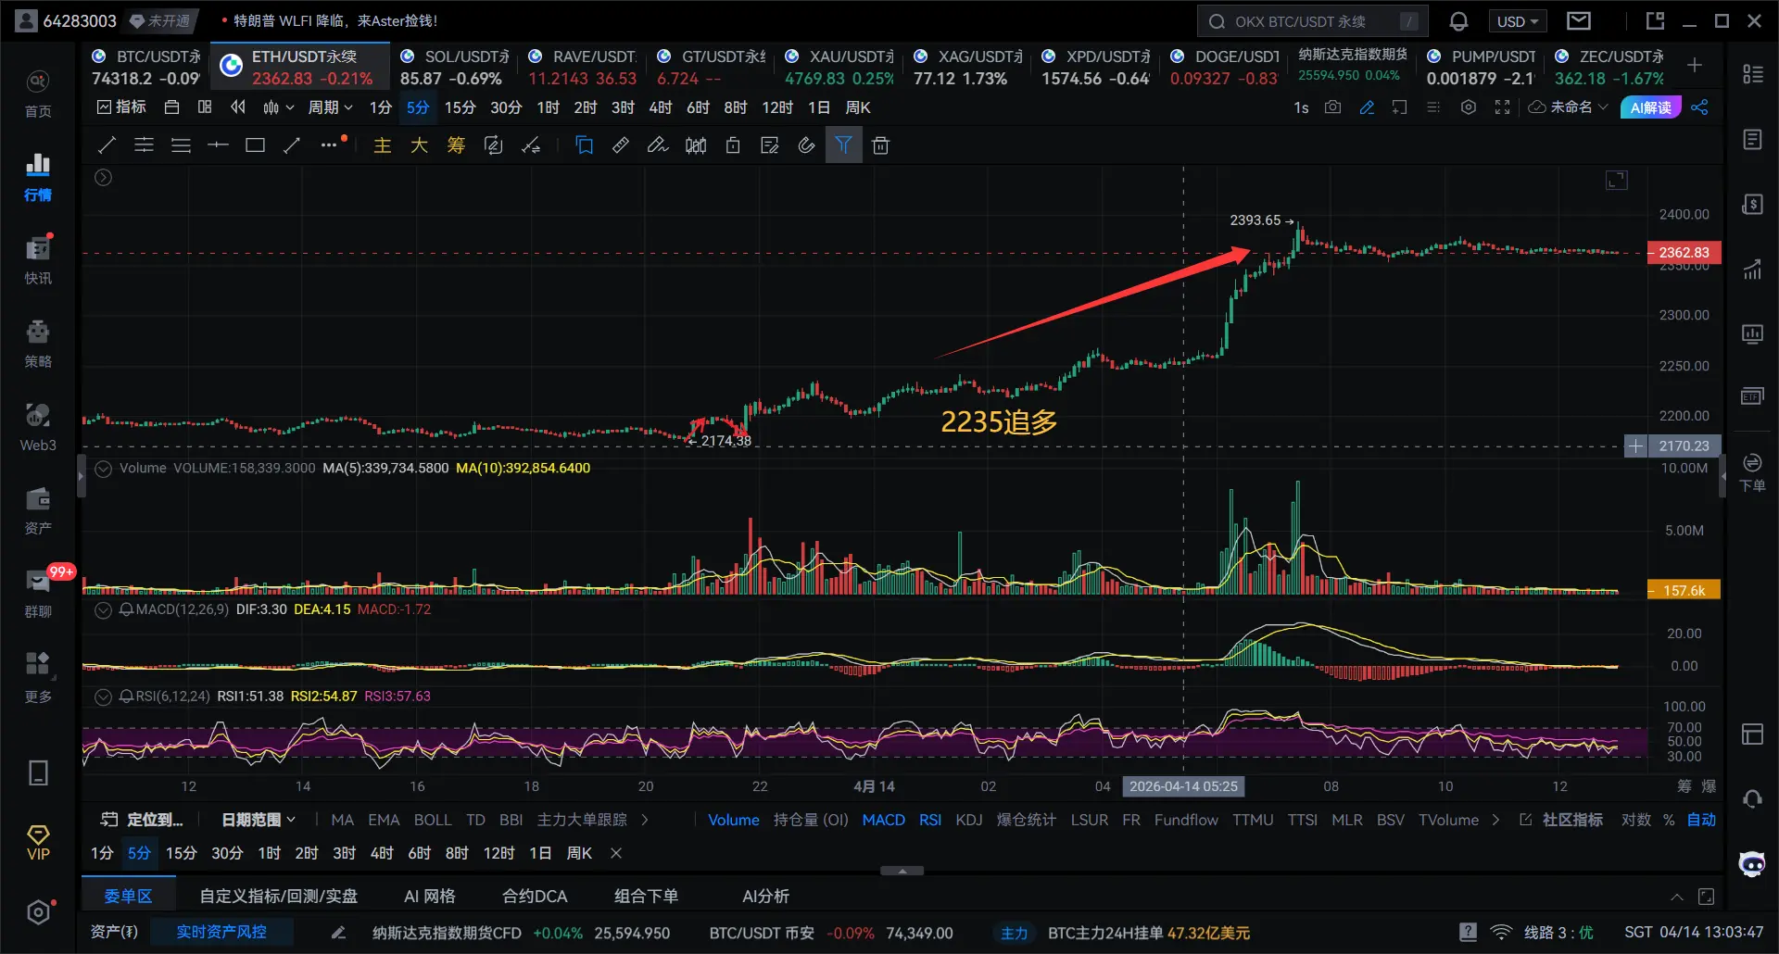1779x954 pixels.
Task: Select the 1日 timeframe in top toolbar
Action: (x=819, y=107)
